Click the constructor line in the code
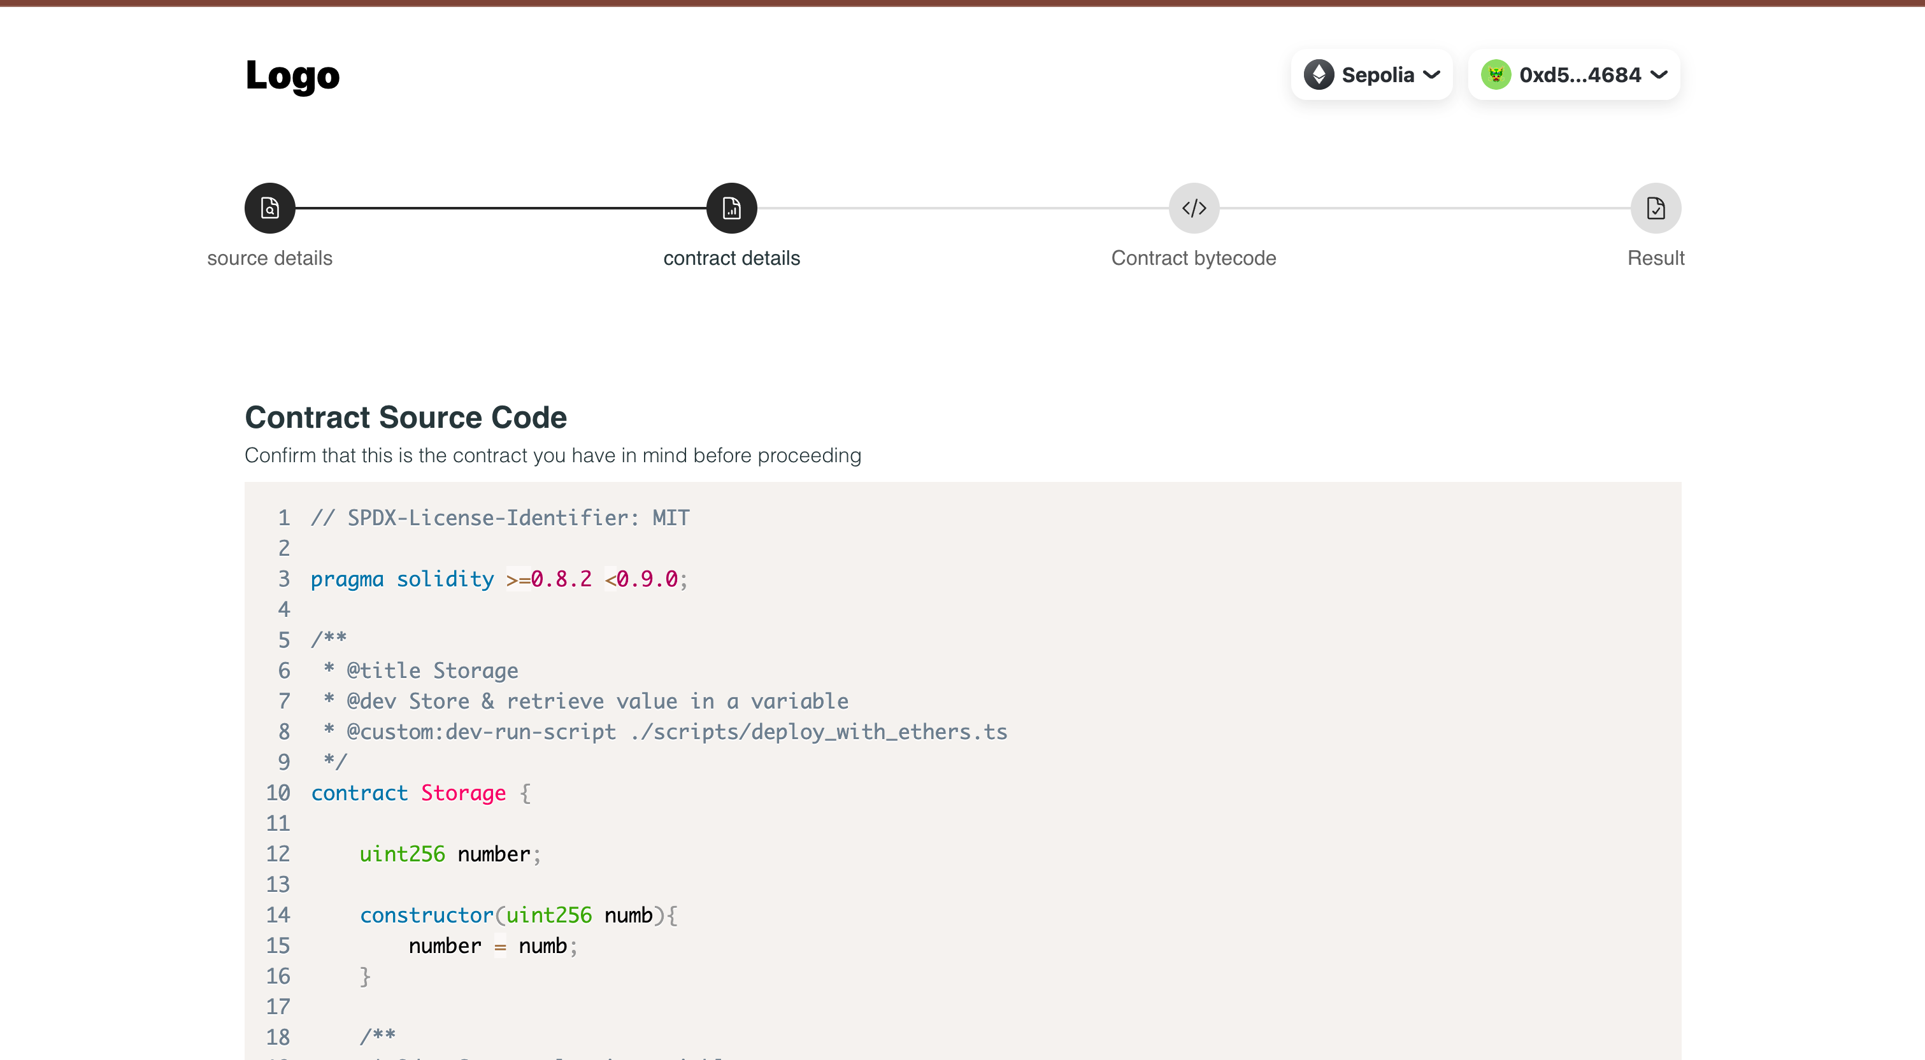Screen dimensions: 1925x1060 [519, 915]
